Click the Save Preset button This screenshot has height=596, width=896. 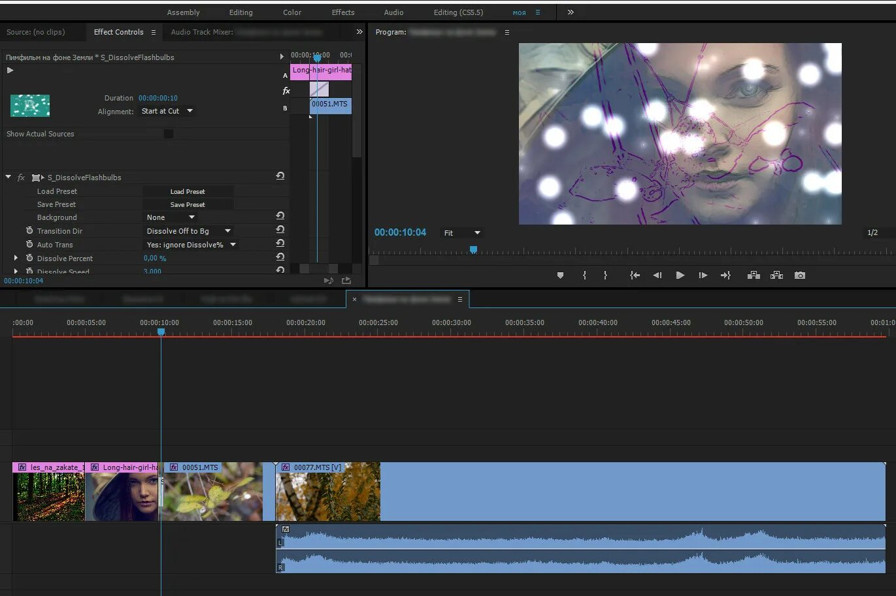(188, 204)
